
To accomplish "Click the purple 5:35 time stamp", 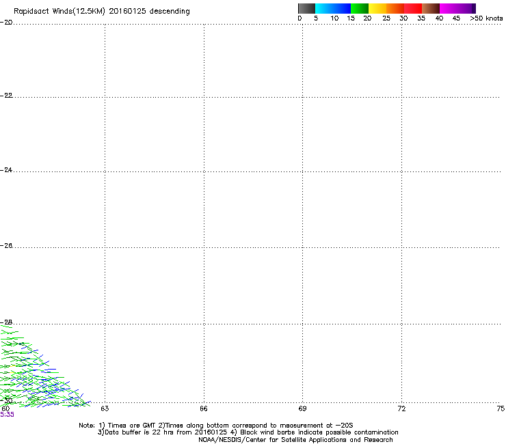I will click(x=7, y=415).
